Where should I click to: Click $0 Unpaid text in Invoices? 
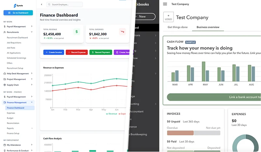coord(174,122)
